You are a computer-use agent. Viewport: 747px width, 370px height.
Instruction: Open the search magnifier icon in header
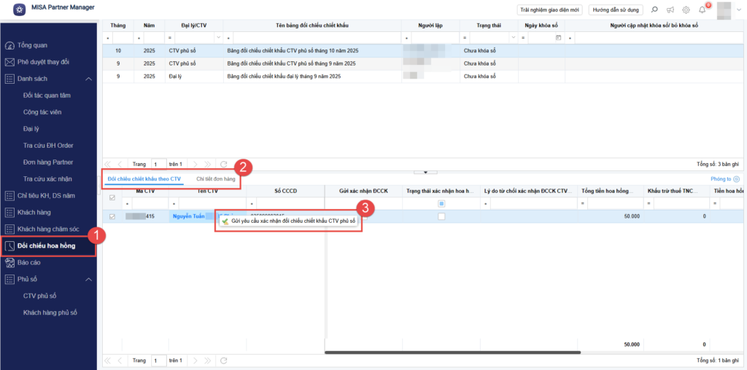[655, 9]
